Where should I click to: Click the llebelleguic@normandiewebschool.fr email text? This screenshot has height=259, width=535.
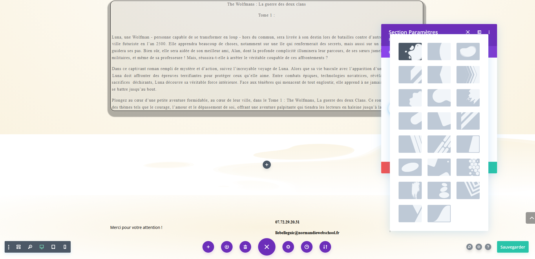[x=307, y=233]
